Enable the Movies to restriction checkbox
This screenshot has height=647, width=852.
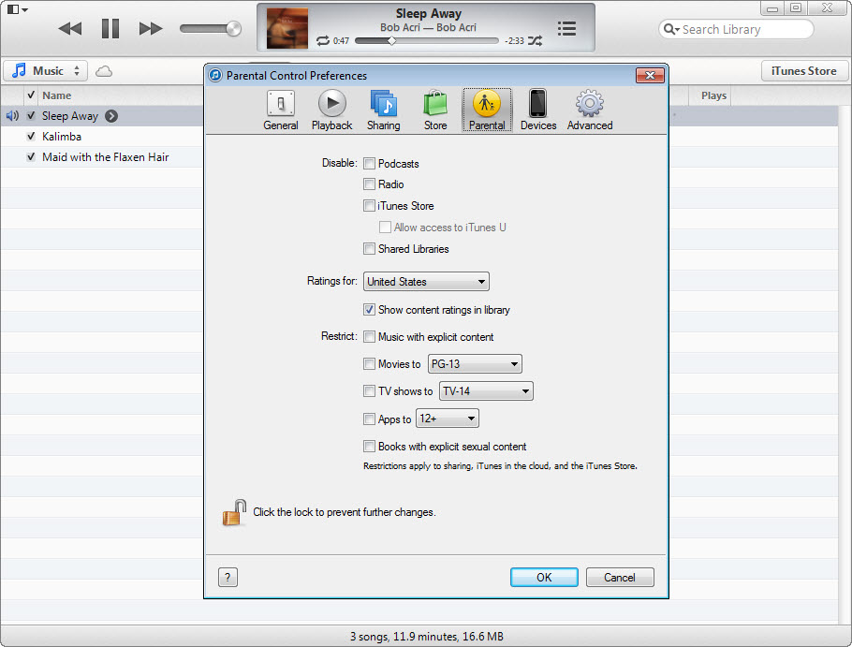[x=370, y=364]
